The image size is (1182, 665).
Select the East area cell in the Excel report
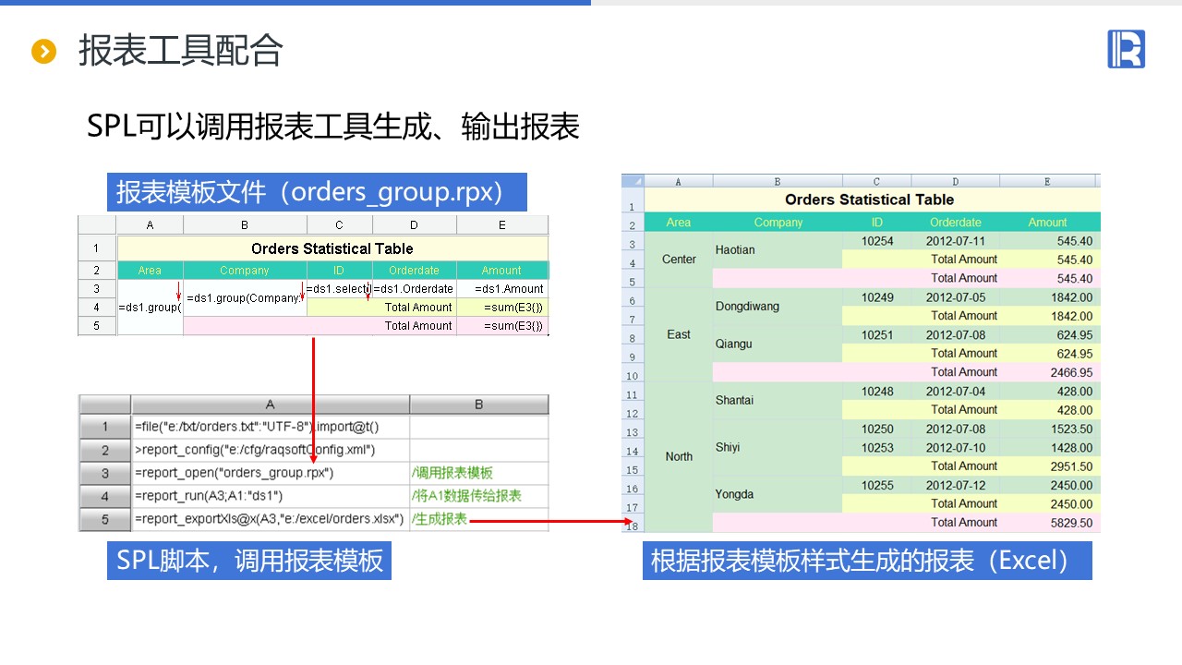pyautogui.click(x=679, y=334)
